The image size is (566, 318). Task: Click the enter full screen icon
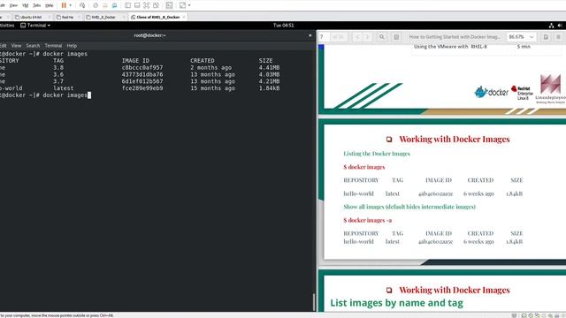tap(147, 5)
